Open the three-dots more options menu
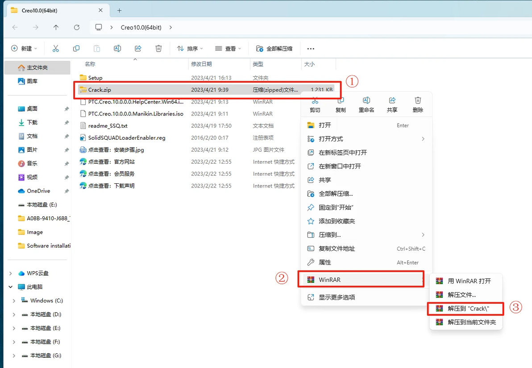 (311, 49)
